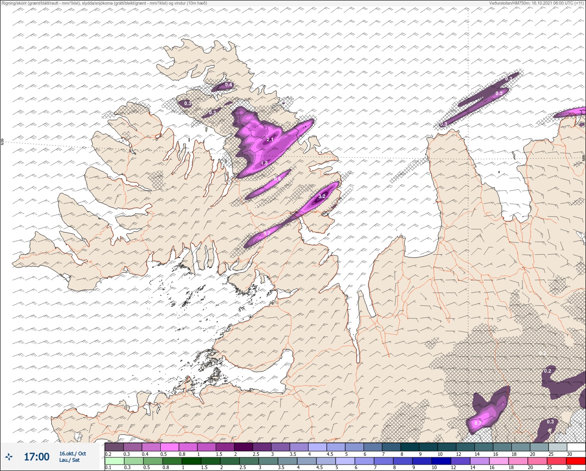This screenshot has width=586, height=471.
Task: Click the 17:00 forecast time display
Action: [37, 457]
